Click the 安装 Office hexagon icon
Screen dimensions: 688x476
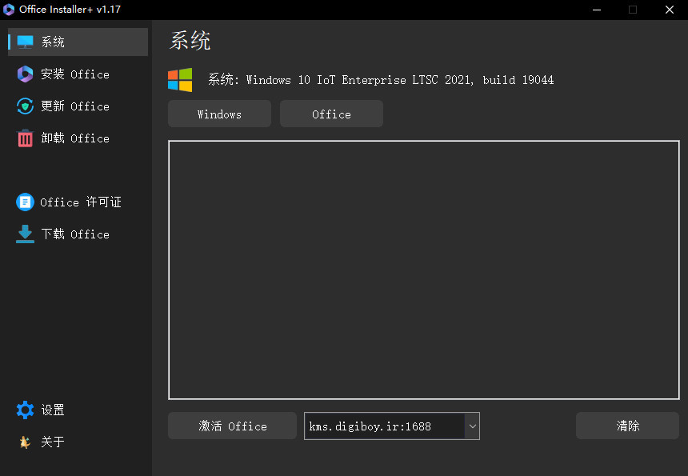click(25, 74)
